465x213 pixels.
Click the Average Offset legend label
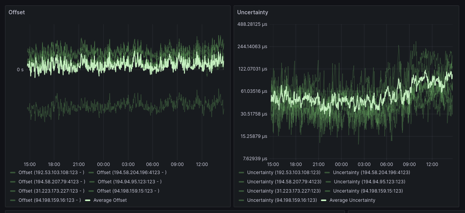tap(110, 200)
